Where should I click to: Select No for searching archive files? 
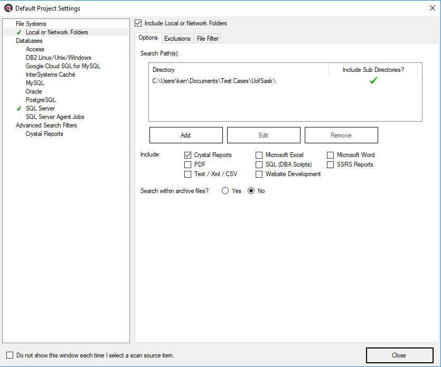click(x=251, y=191)
